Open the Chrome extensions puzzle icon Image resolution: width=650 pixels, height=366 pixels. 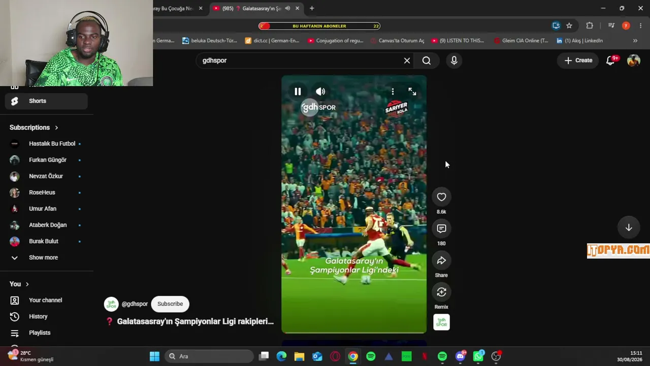tap(590, 26)
